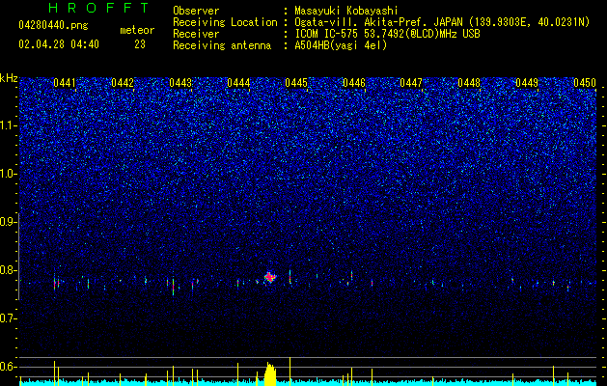
Task: Click time marker 0446
Action: pos(354,83)
